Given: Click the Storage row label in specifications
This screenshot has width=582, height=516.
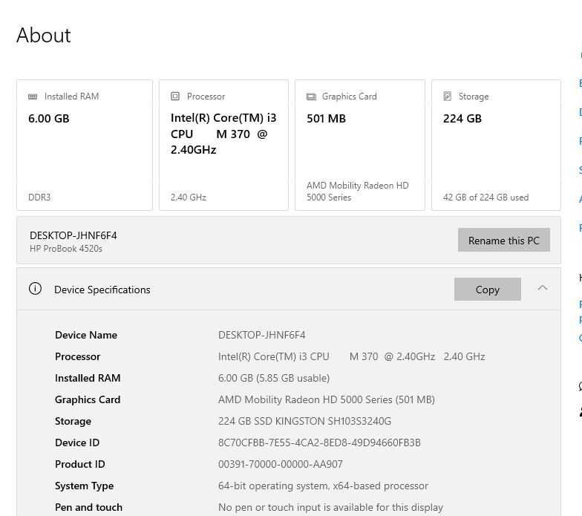Looking at the screenshot, I should (x=73, y=421).
